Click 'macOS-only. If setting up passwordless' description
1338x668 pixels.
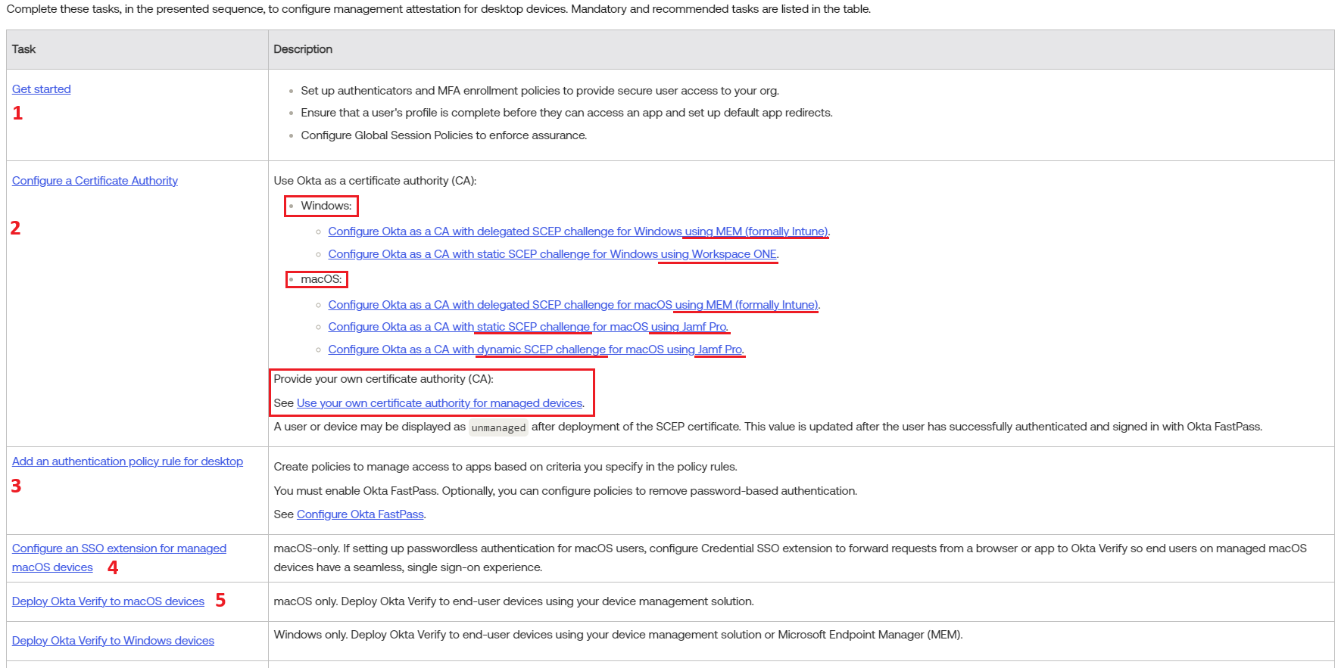(790, 558)
